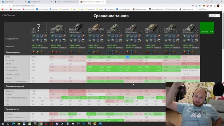This screenshot has width=224, height=126.
Task: Open Microsoft Edge from taskbar
Action: 13,124
